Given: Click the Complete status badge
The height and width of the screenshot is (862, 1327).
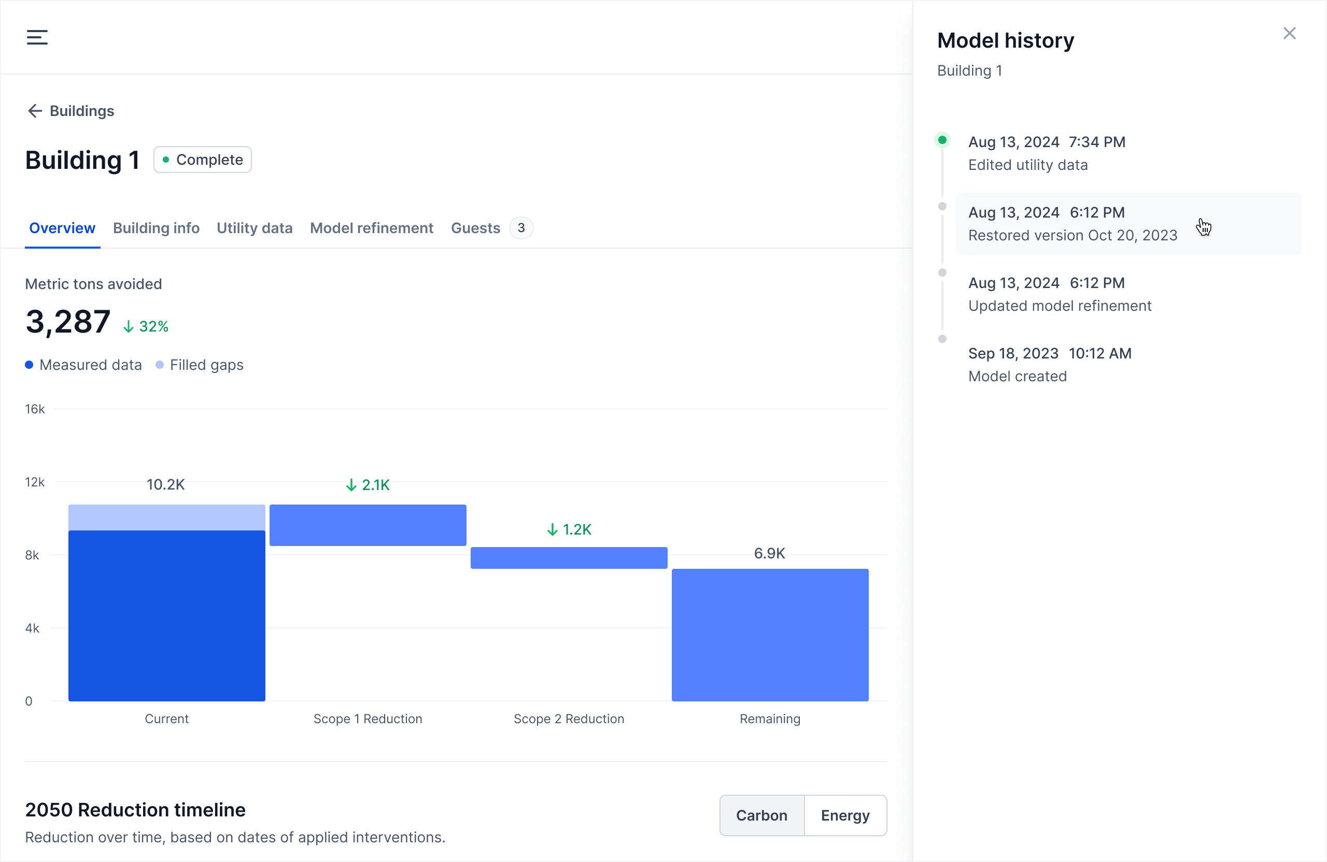Looking at the screenshot, I should point(202,160).
